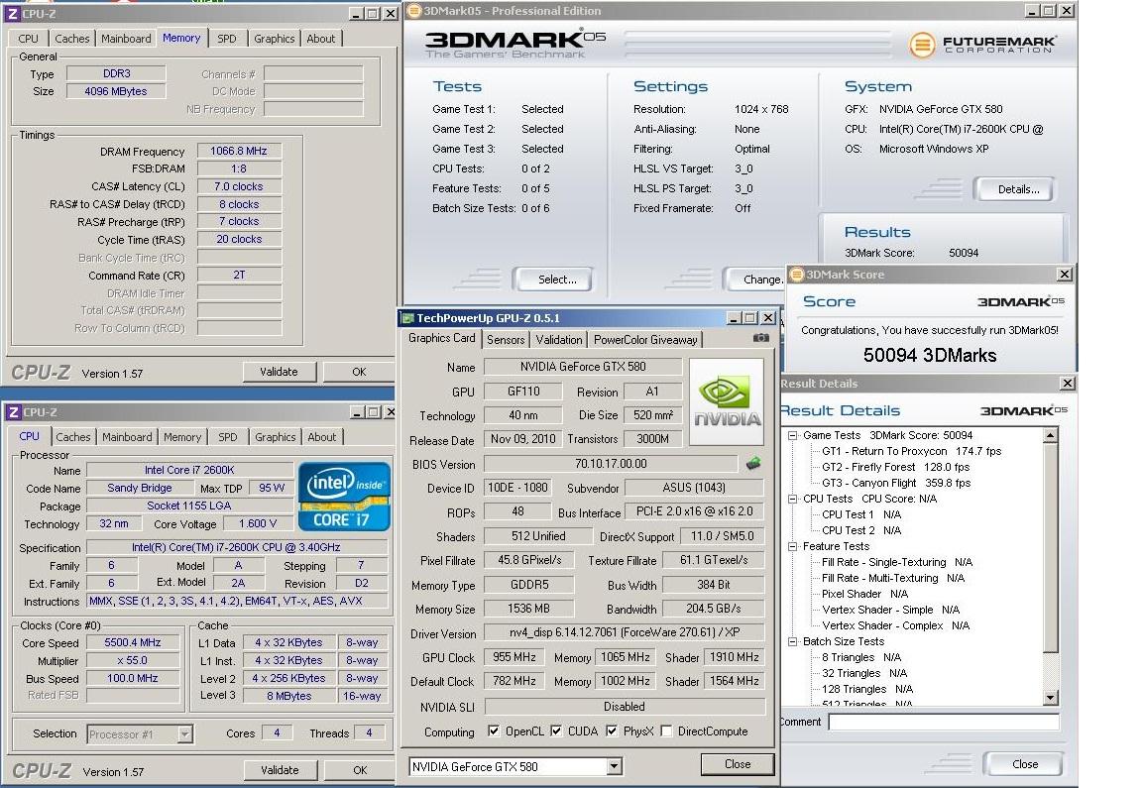1142x788 pixels.
Task: Click the upper CPU-Z Memory window's Z icon
Action: pyautogui.click(x=12, y=13)
